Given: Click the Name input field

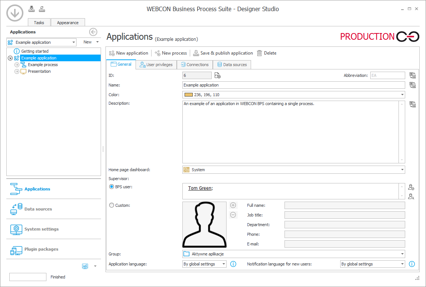Looking at the screenshot, I should (293, 85).
